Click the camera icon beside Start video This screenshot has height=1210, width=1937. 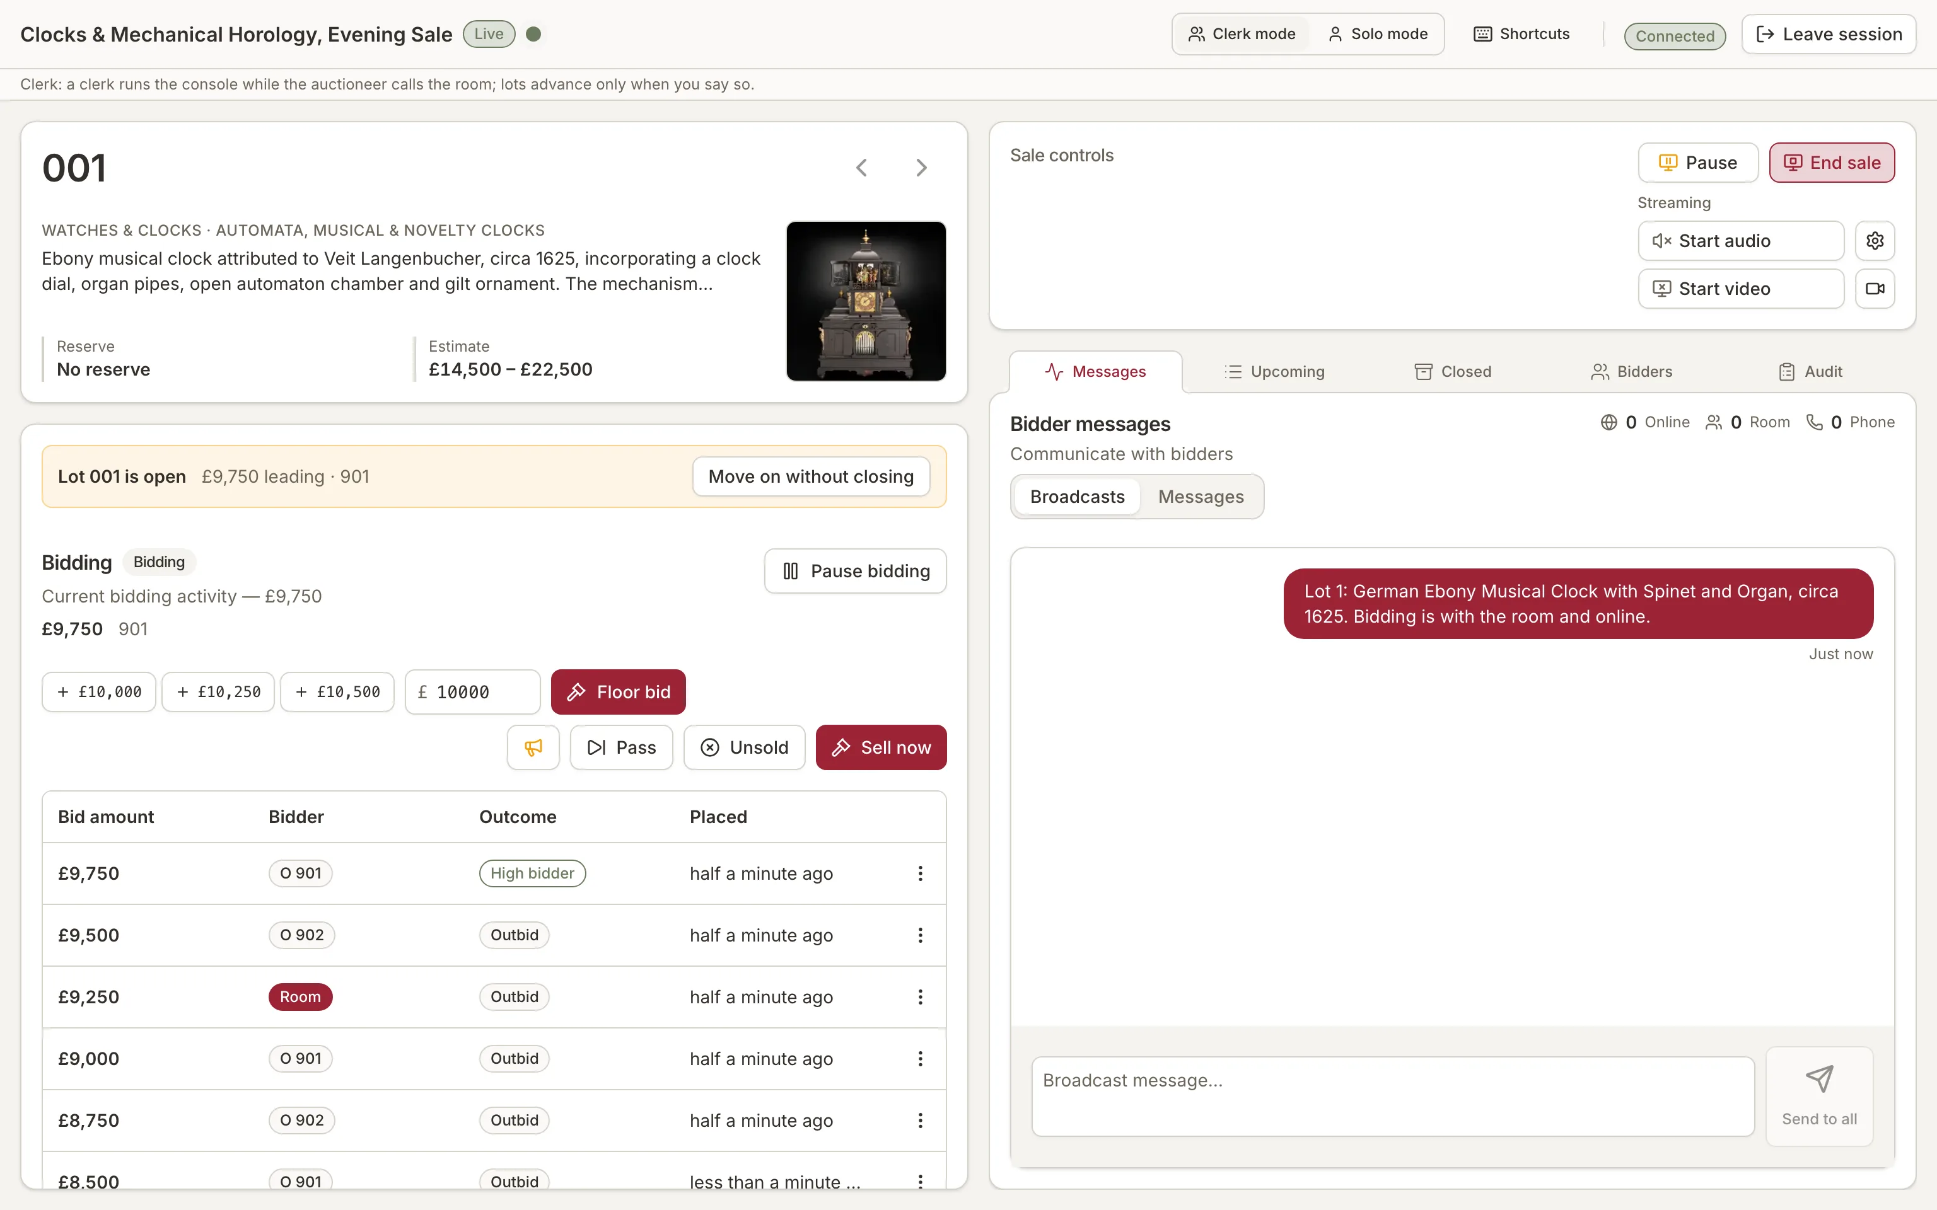coord(1875,289)
